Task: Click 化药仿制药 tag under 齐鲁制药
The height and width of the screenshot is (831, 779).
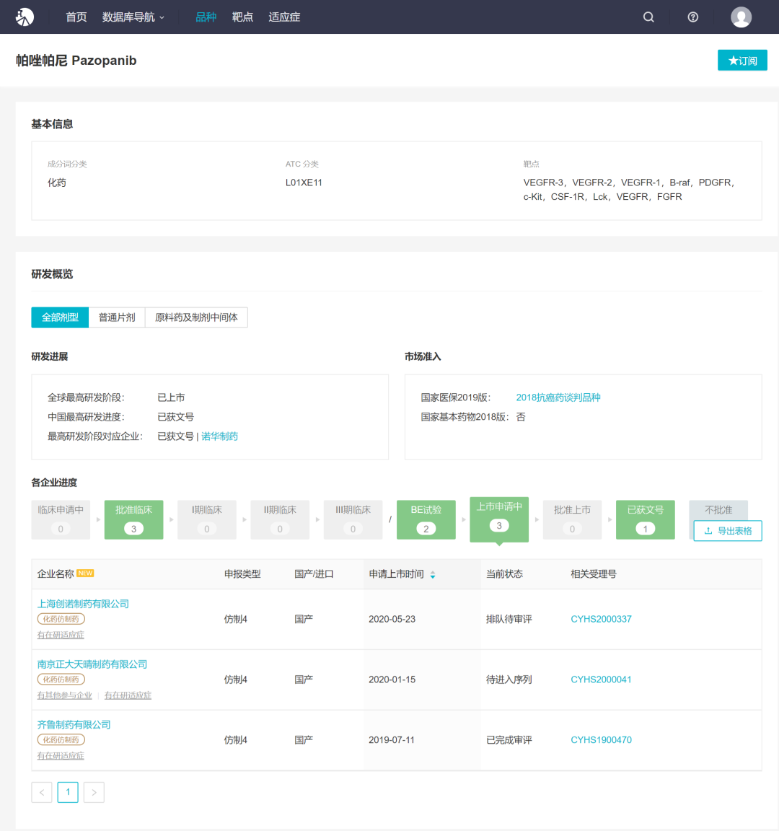Action: (x=61, y=739)
